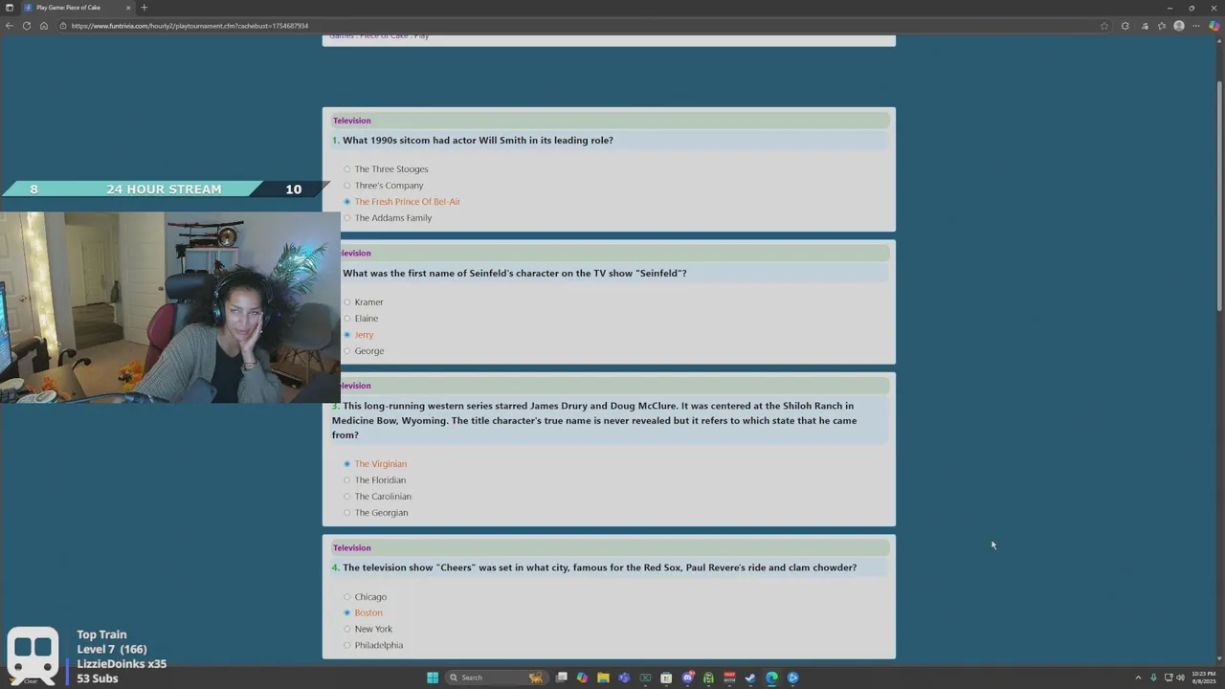This screenshot has width=1225, height=689.
Task: View site information lock icon
Action: (x=63, y=26)
